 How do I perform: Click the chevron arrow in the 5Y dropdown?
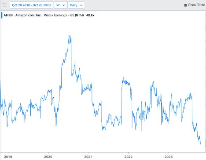click(x=64, y=5)
